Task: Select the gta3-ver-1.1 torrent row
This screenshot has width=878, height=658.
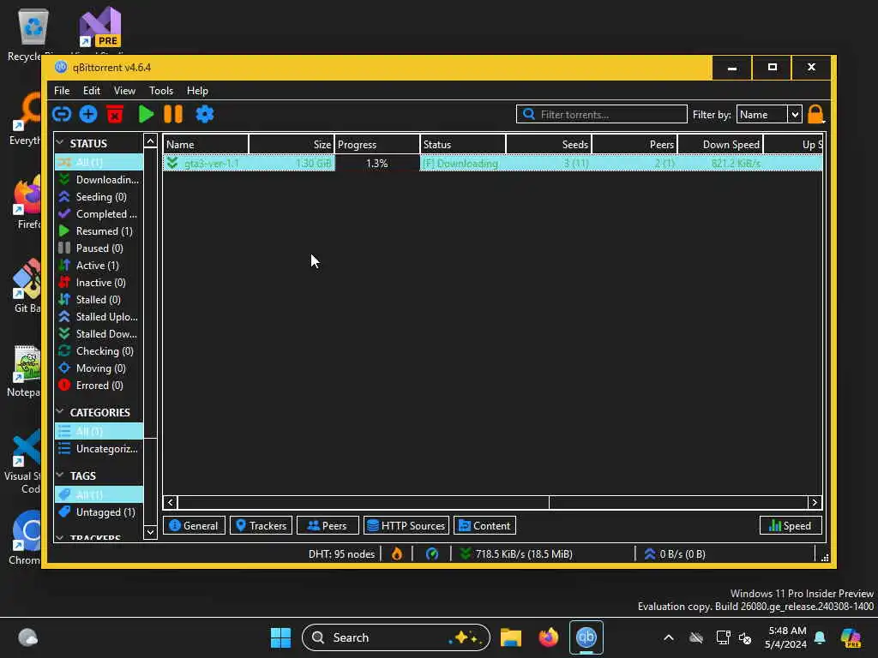Action: [493, 164]
